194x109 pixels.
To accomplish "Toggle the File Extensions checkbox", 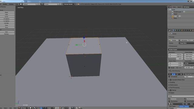I will pyautogui.click(x=185, y=99).
